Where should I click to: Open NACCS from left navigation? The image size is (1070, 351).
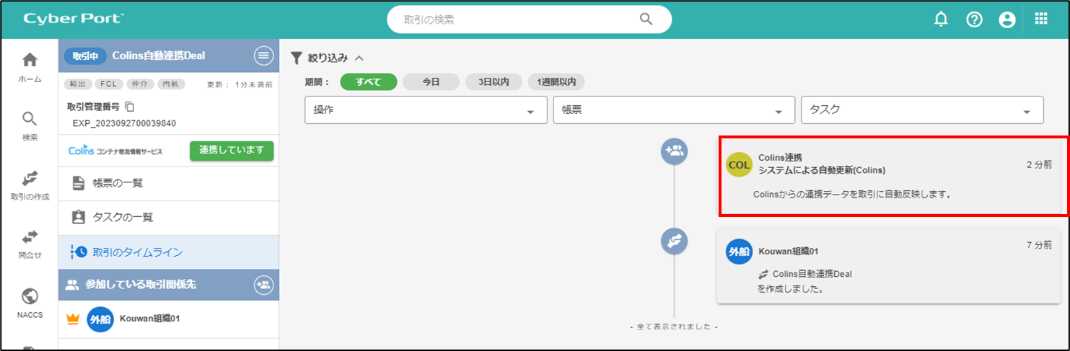point(30,303)
